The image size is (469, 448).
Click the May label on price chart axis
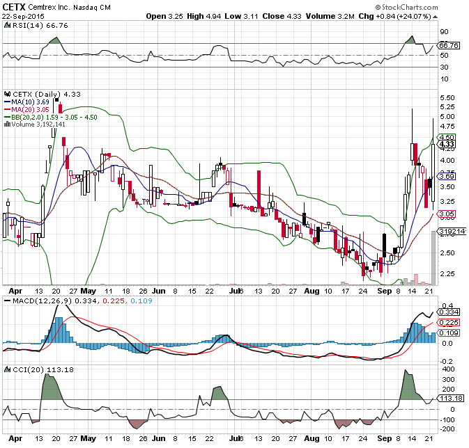point(89,291)
